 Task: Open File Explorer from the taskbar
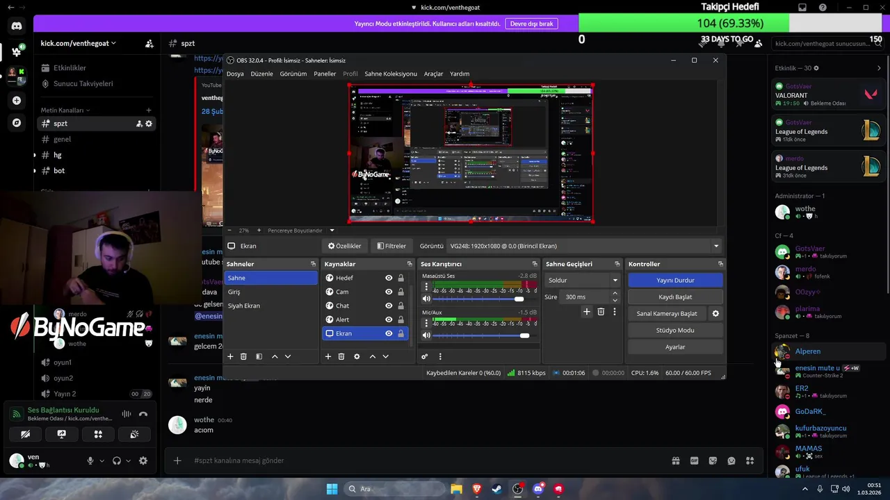[x=456, y=489]
